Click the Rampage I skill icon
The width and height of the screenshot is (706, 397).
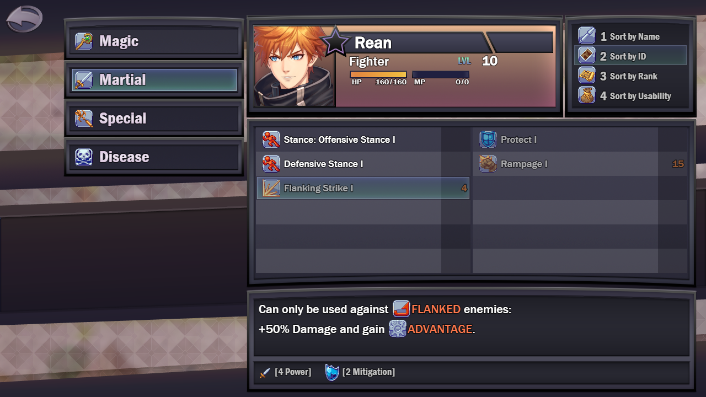[488, 164]
